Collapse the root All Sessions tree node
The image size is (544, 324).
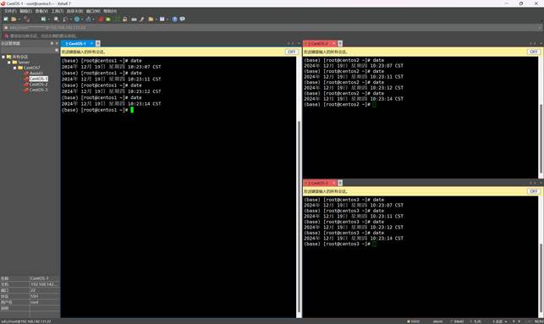coord(3,57)
